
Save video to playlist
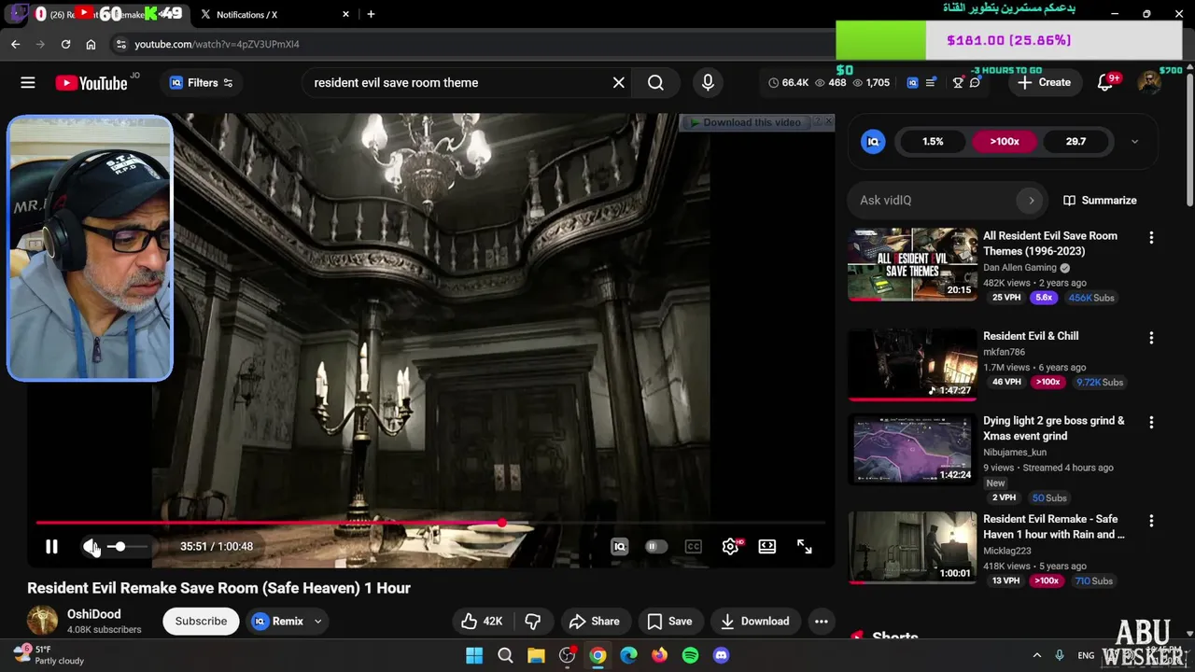(669, 621)
